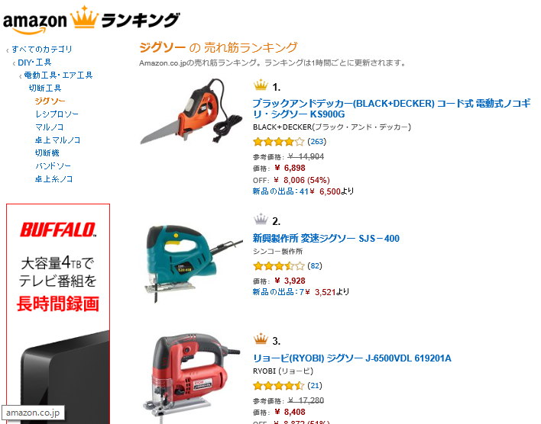
Task: Select 卓上マルノコ category
Action: coord(57,140)
